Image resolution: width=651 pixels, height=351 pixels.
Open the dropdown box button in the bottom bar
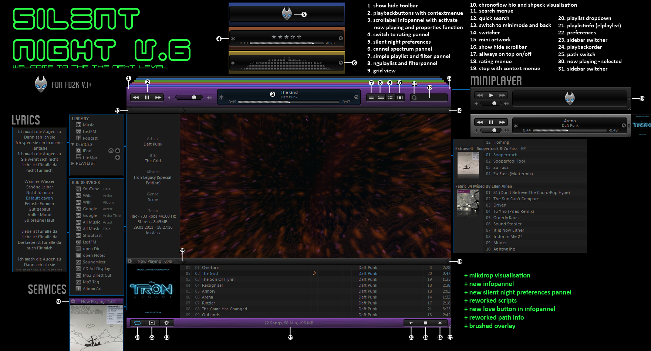click(x=152, y=323)
